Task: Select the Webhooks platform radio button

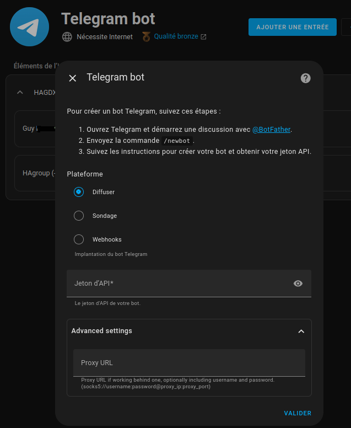Action: coord(79,239)
